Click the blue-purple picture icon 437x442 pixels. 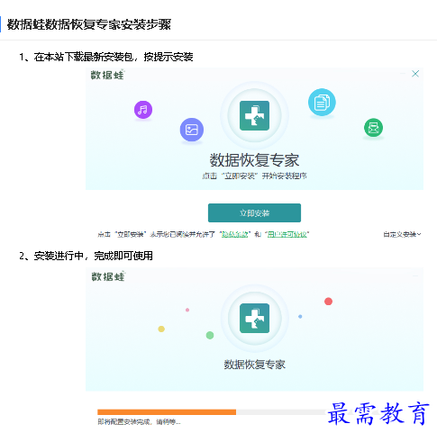click(192, 130)
